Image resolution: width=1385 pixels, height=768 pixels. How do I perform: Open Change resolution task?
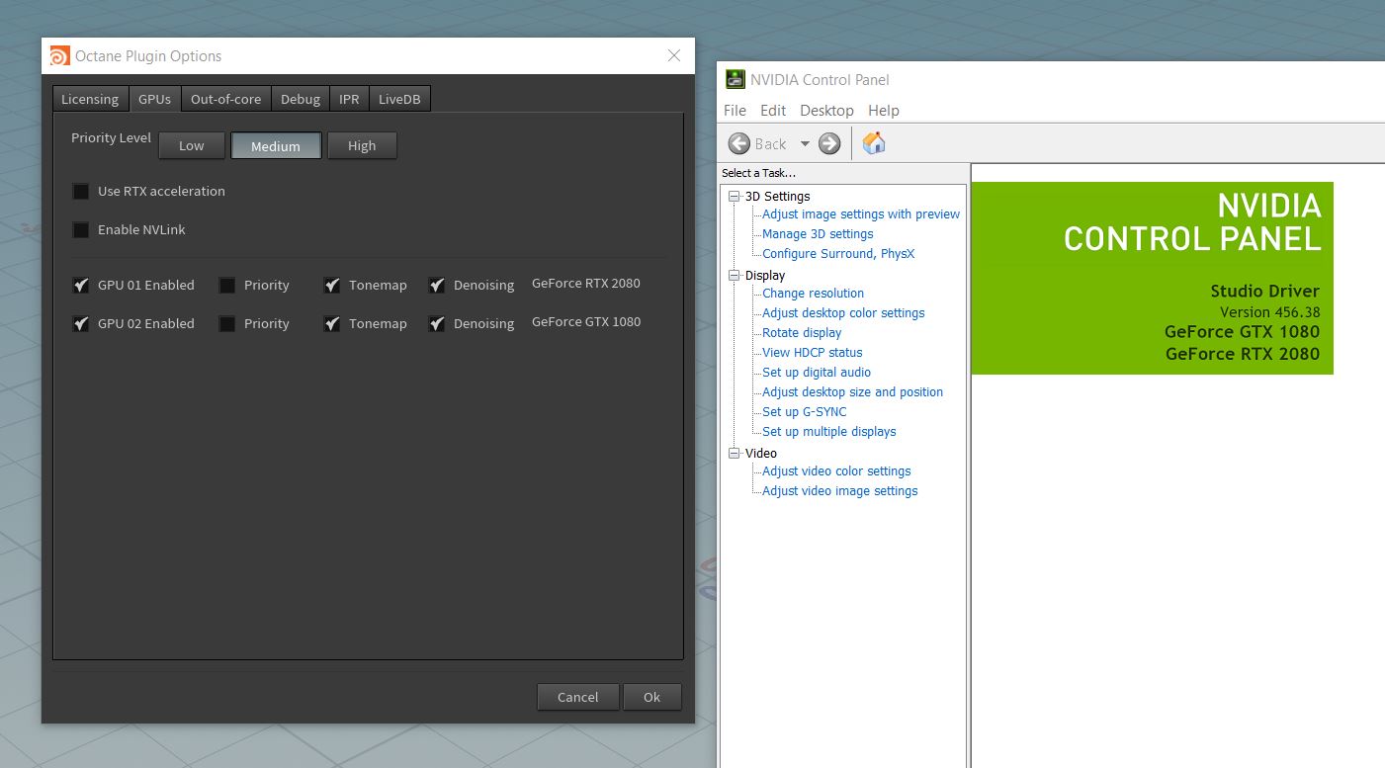click(813, 294)
